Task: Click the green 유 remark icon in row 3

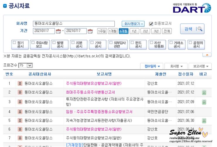Action: coord(204,102)
